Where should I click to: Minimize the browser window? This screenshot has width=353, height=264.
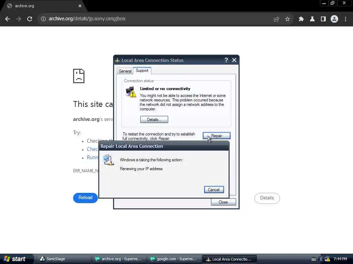(324, 3)
